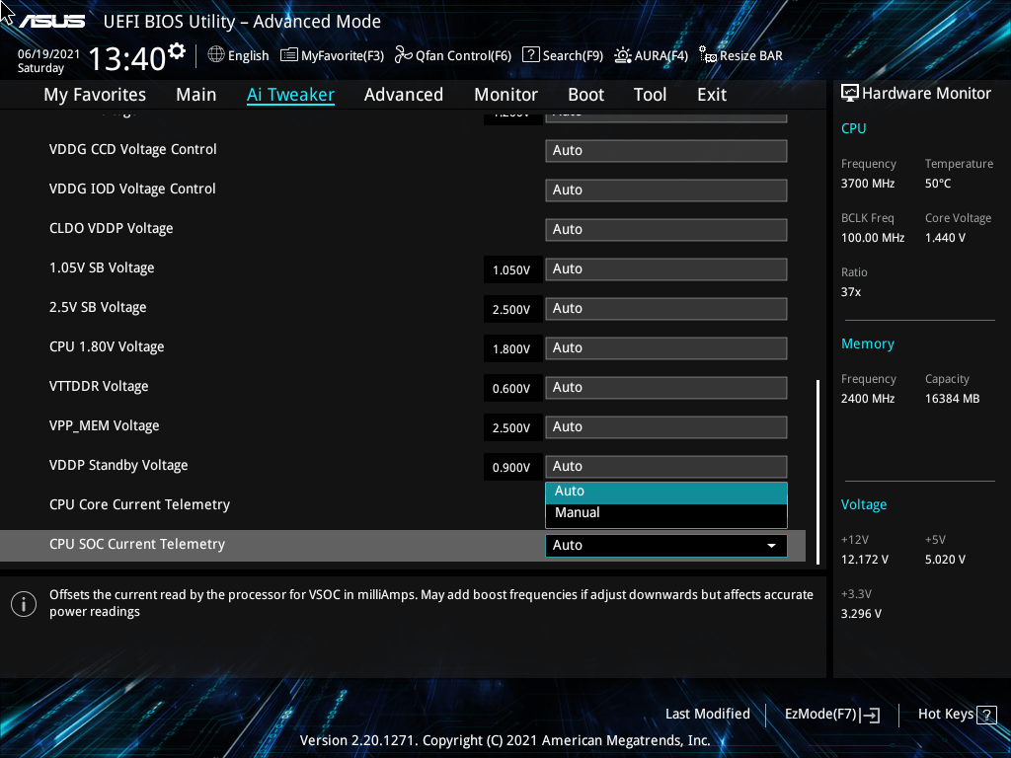
Task: Click the info icon above the description text
Action: tap(23, 603)
